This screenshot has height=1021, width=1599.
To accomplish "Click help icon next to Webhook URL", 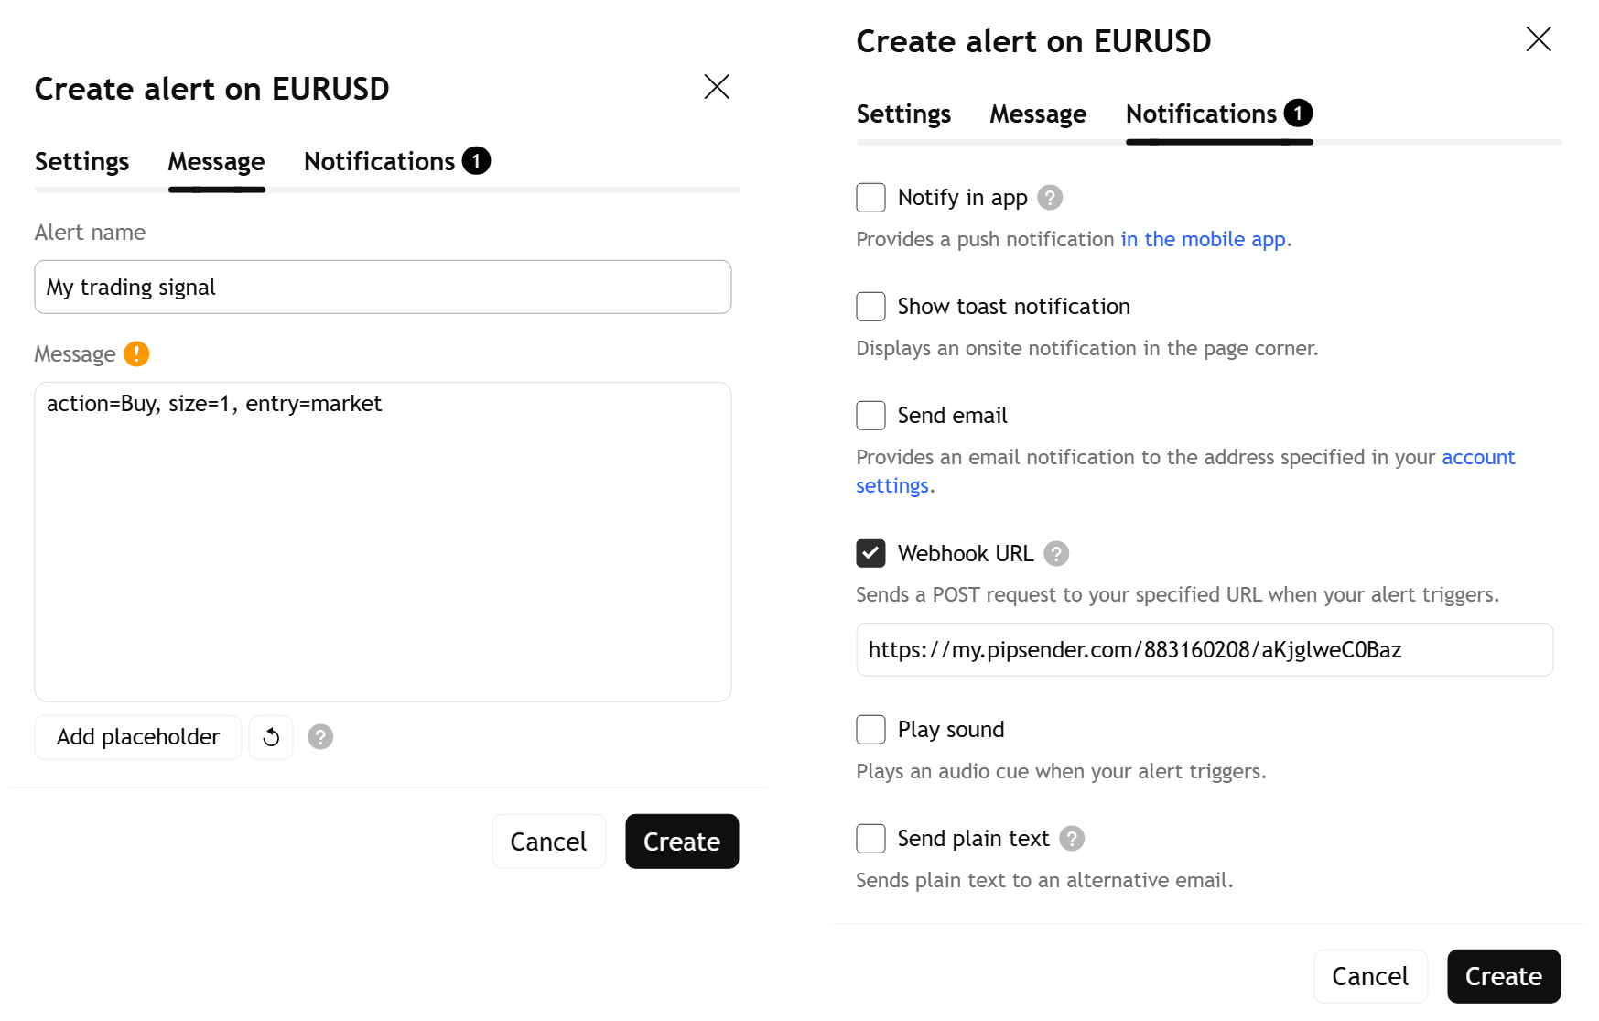I will [1056, 554].
